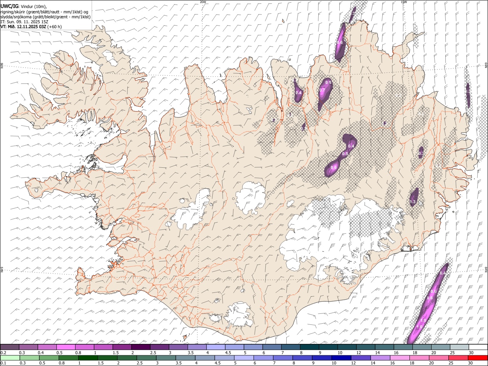This screenshot has width=488, height=366.
Task: Click the '15W' longitude label at top
Action: pyautogui.click(x=404, y=2)
